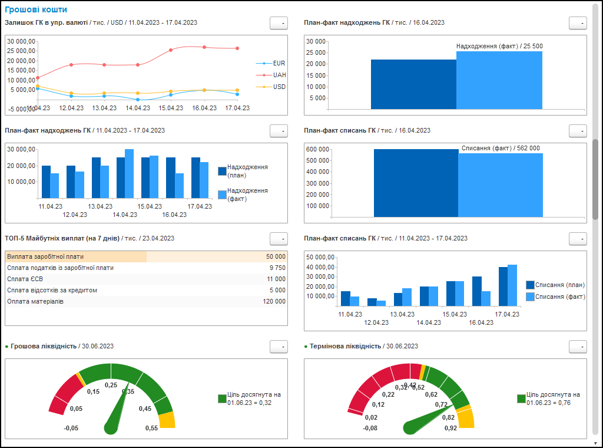Click the UAH series legend marker

point(264,75)
